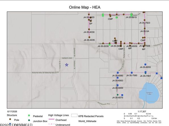Click the green Pedestal legend swatch
This screenshot has width=169, height=126.
point(29,116)
